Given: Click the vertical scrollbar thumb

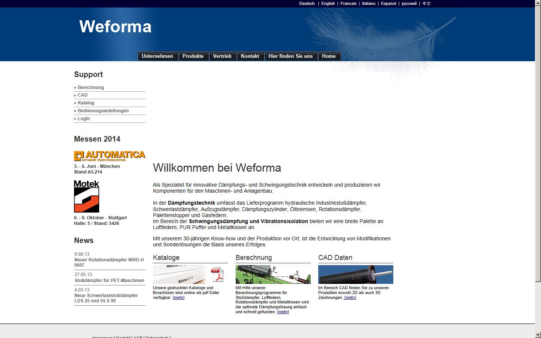Looking at the screenshot, I should pos(538,144).
